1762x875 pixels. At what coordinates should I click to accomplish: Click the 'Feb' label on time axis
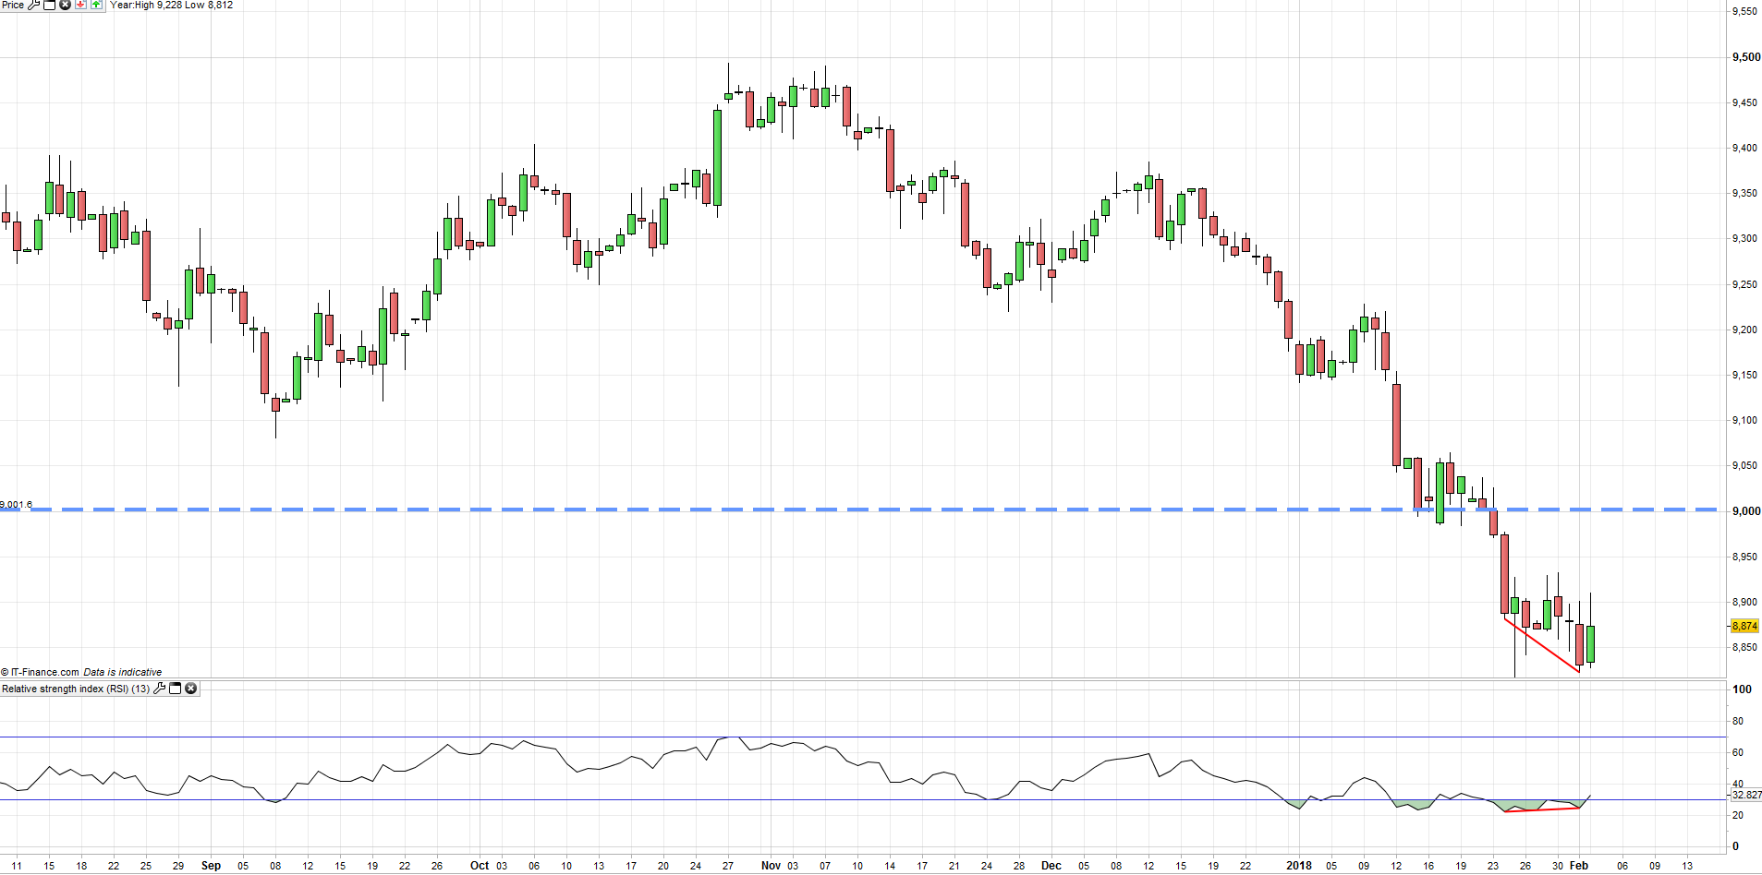(1579, 866)
